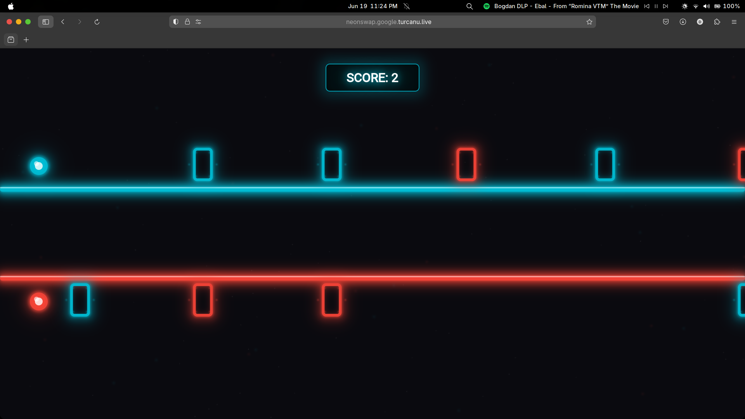This screenshot has height=419, width=745.
Task: Open the Firefox application menu
Action: (x=734, y=22)
